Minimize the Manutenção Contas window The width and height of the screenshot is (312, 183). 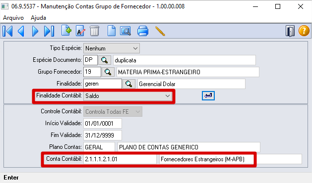(255, 6)
